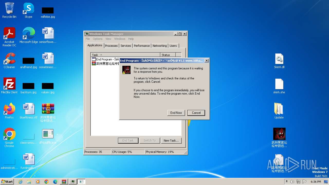Select the valuev.jpg file icon
The width and height of the screenshot is (329, 185).
(x=48, y=88)
